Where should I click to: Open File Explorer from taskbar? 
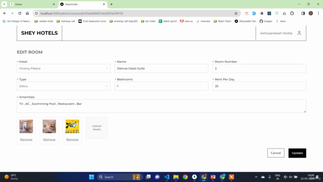[176, 177]
